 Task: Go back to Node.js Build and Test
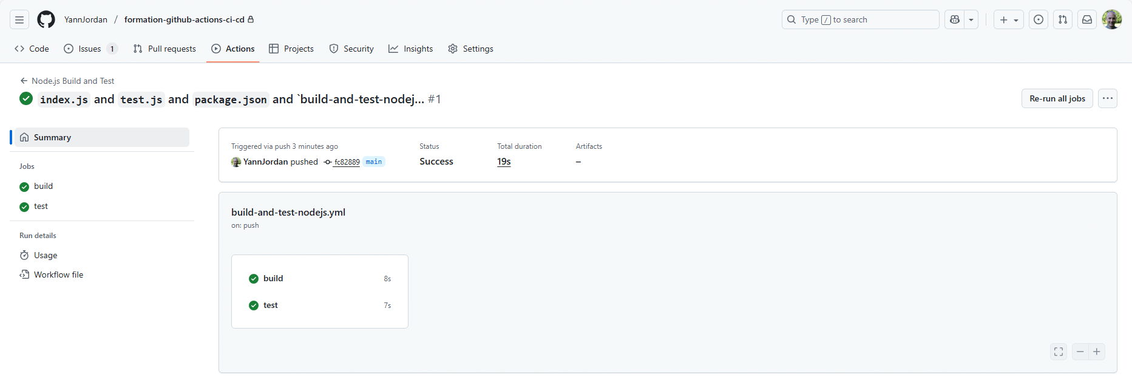[x=67, y=81]
